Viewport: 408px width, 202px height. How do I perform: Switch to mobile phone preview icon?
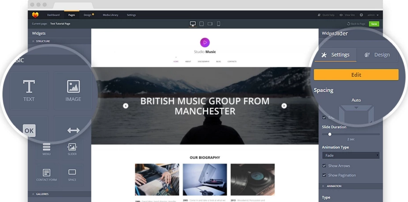[219, 24]
